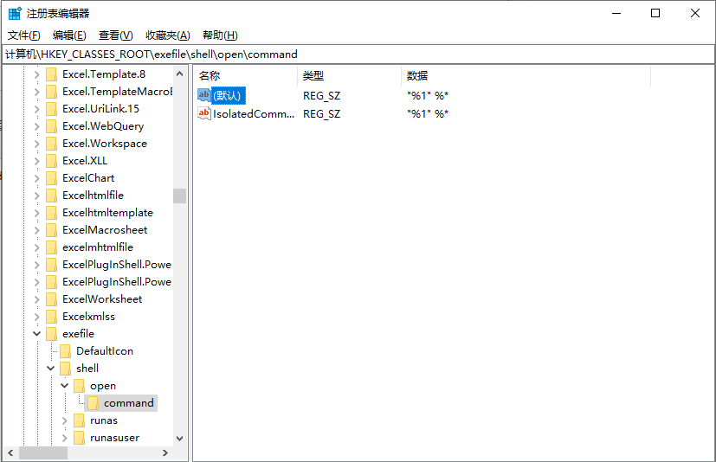Collapse the open tree node

click(64, 386)
